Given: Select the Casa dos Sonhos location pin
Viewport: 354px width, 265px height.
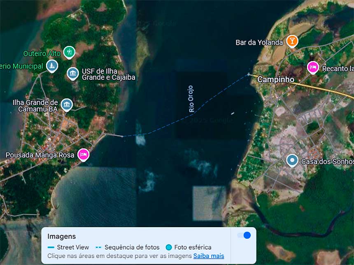Looking at the screenshot, I should click(292, 160).
